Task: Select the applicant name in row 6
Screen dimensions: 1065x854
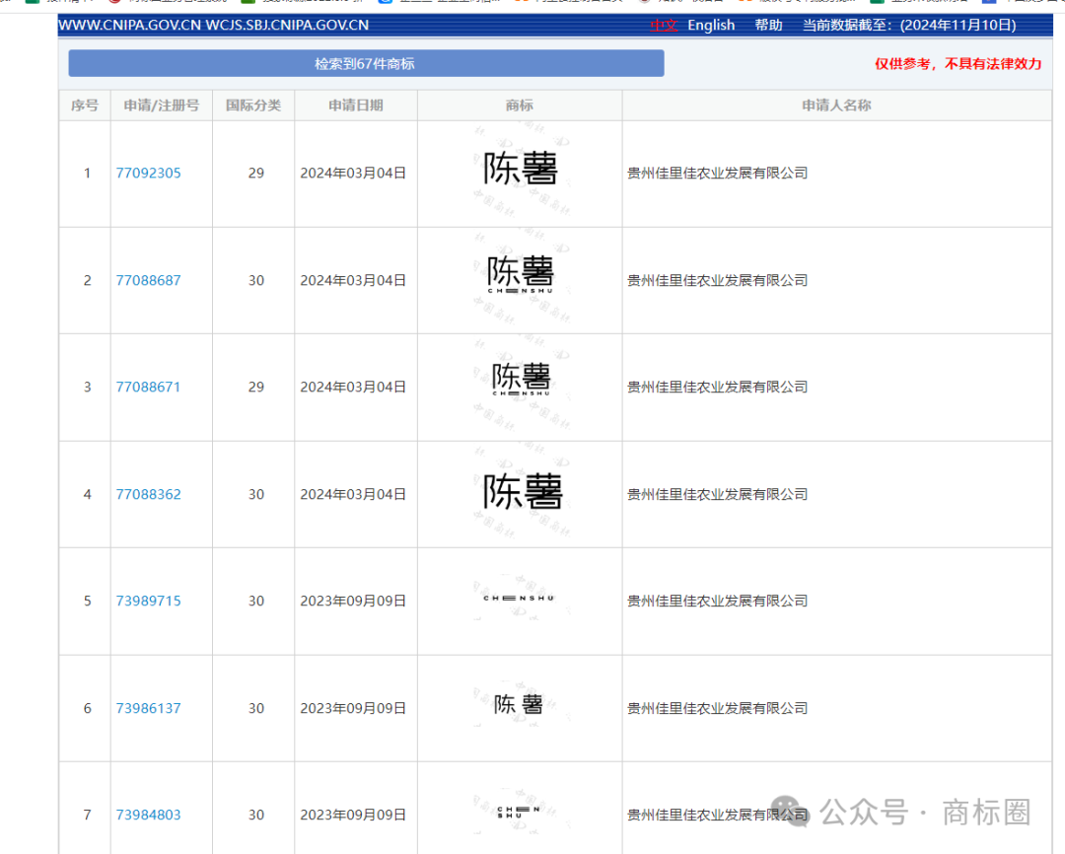Action: click(x=717, y=709)
